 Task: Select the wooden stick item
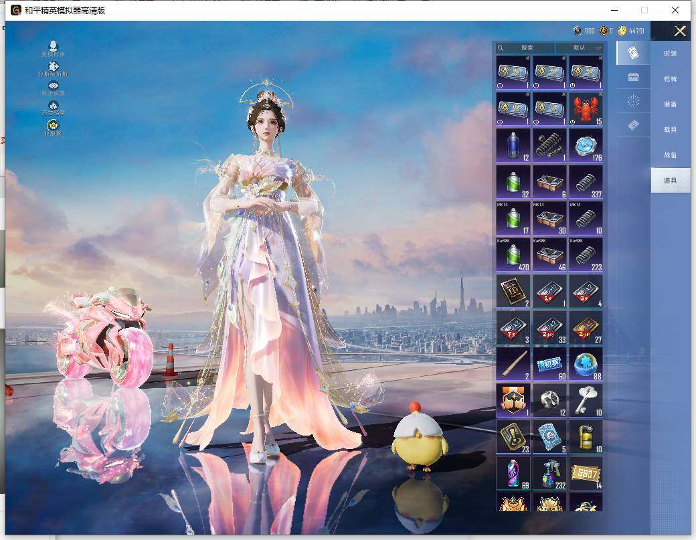(x=513, y=364)
